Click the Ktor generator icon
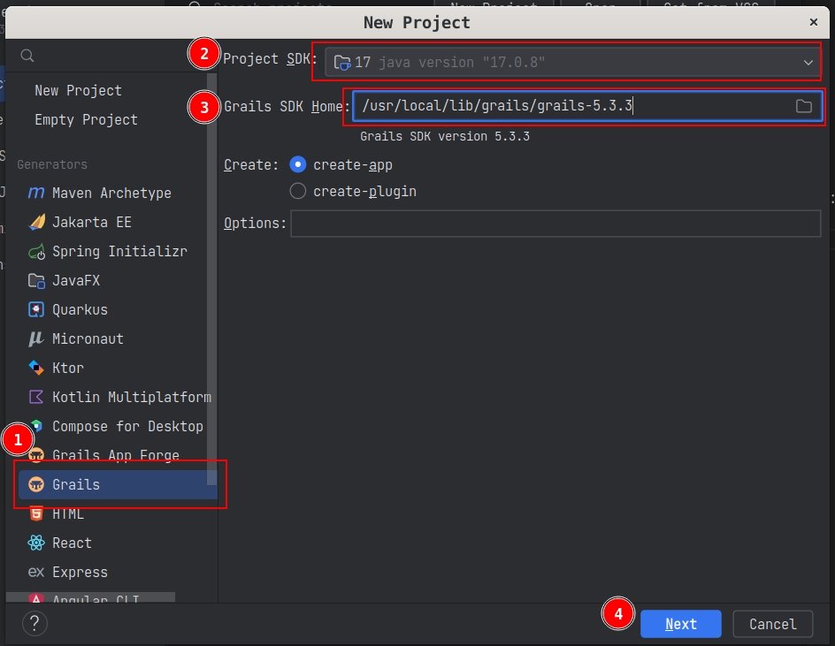835x646 pixels. pos(36,368)
